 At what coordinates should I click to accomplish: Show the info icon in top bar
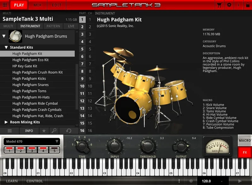(238, 5)
